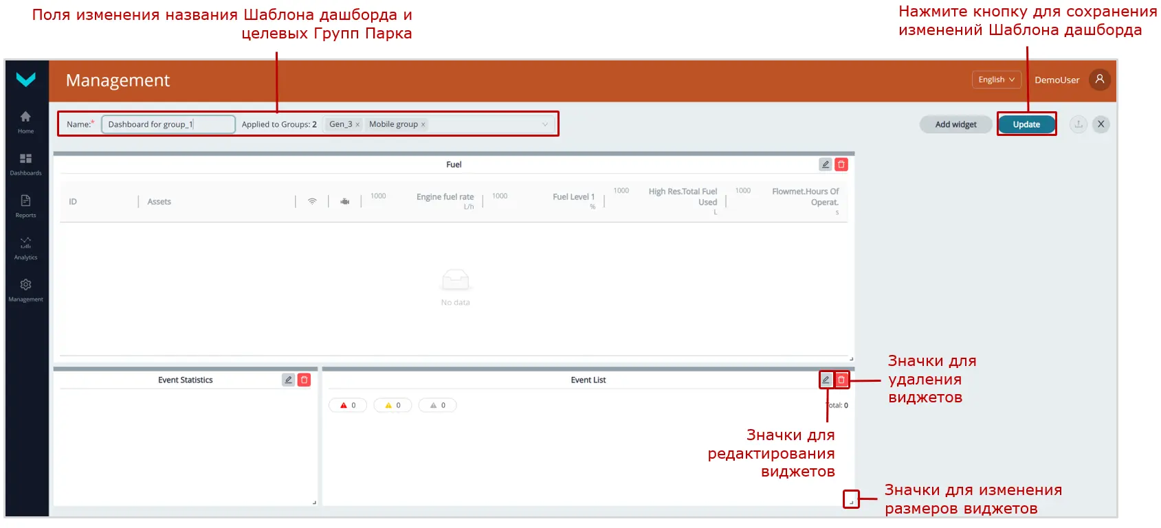Open the Management gear section
This screenshot has width=1161, height=528.
click(x=25, y=290)
